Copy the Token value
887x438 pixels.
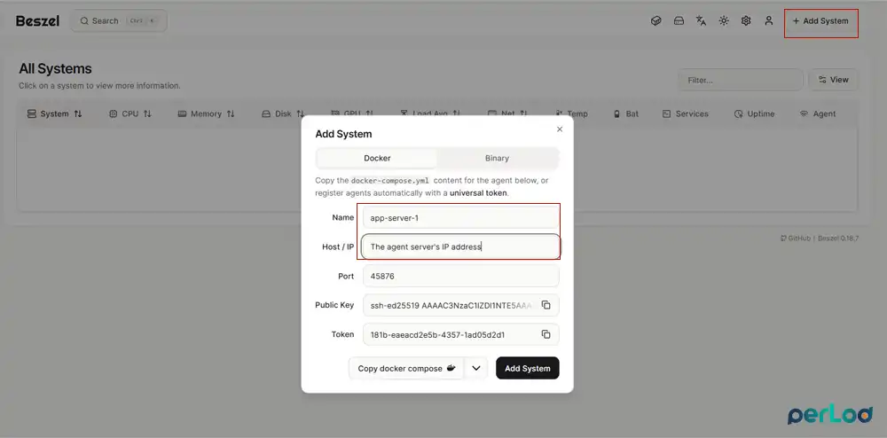[546, 334]
